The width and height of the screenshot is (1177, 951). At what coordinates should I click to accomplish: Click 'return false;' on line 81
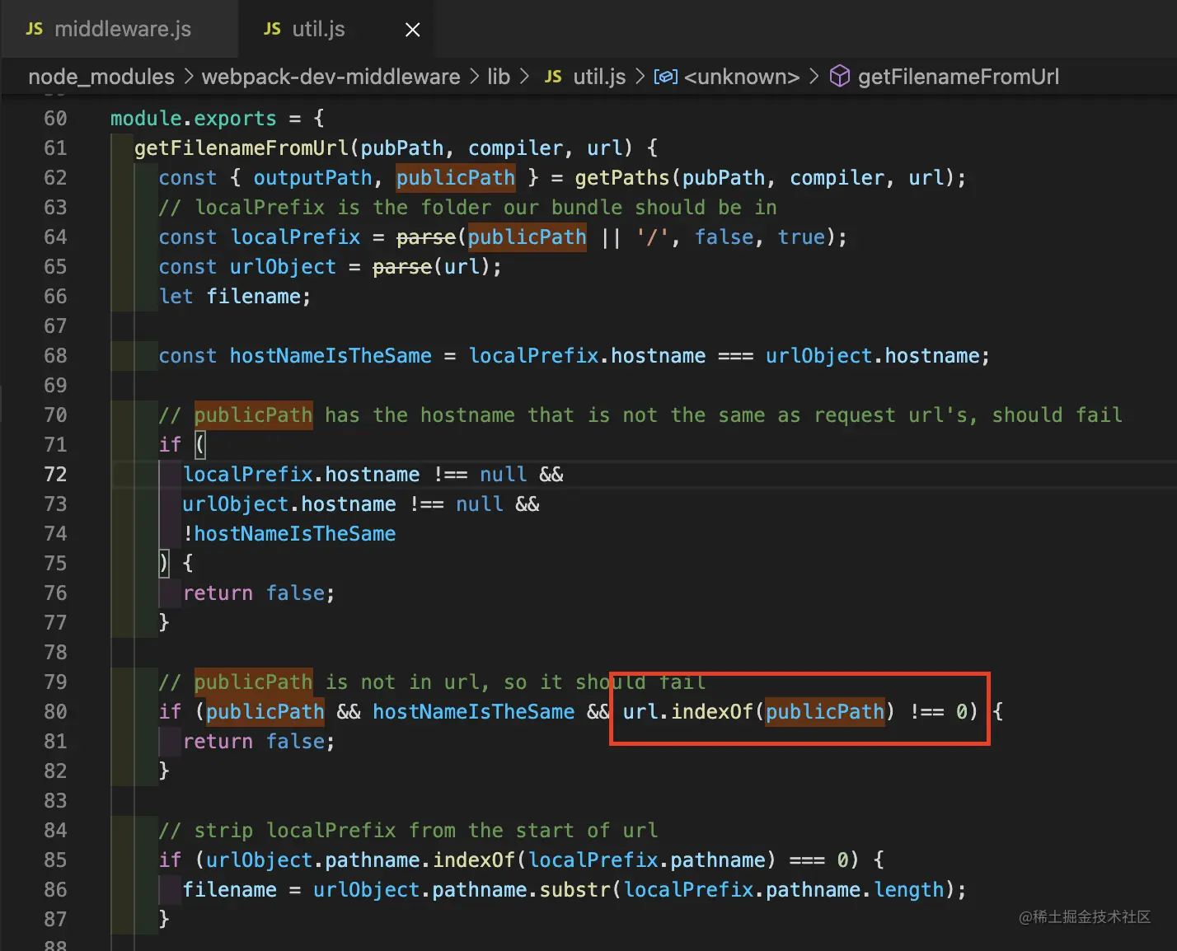tap(259, 742)
